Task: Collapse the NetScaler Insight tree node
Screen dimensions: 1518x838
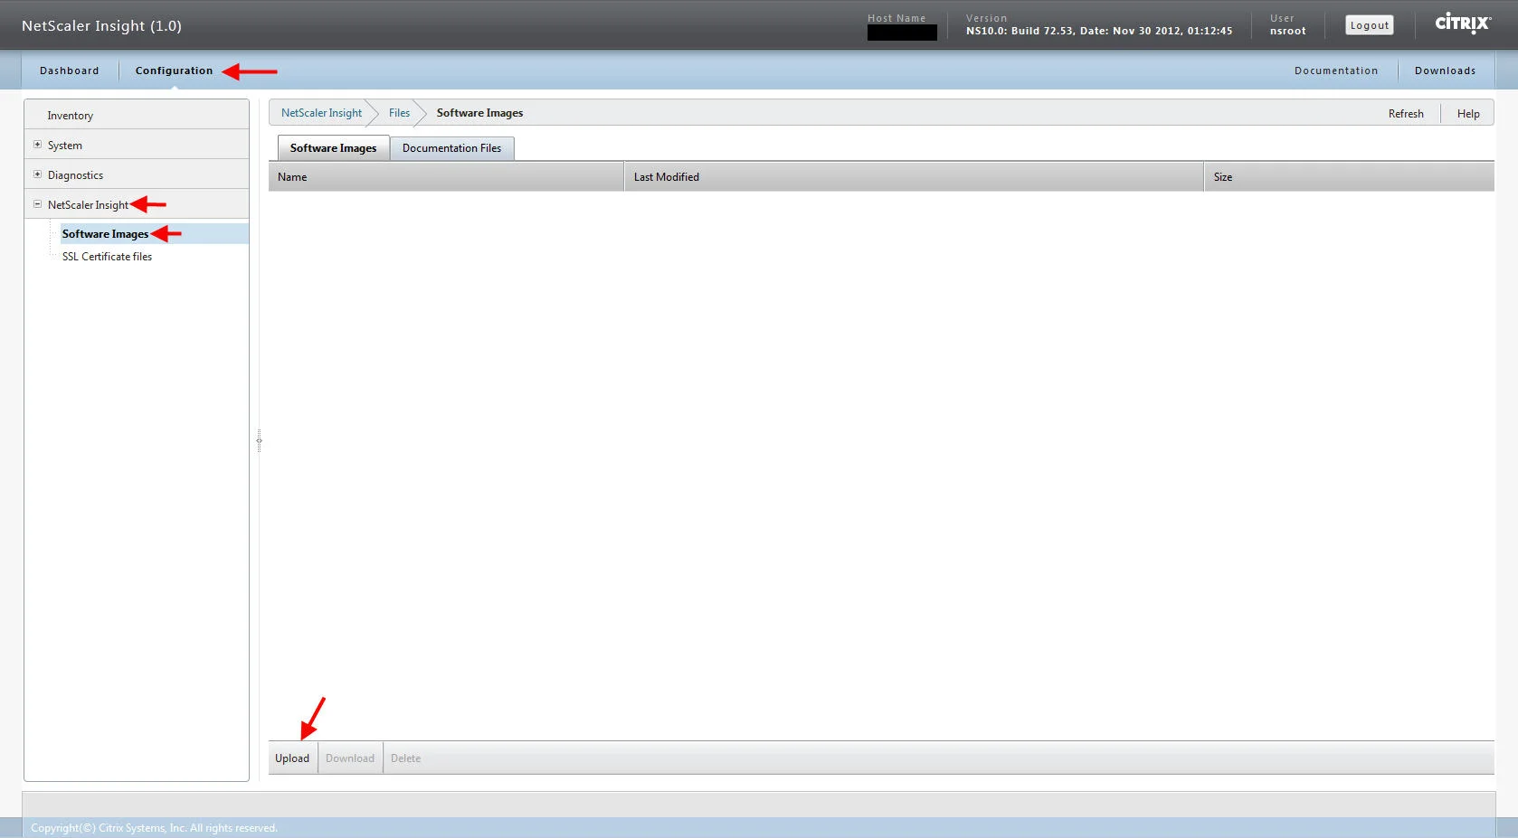Action: click(x=37, y=204)
